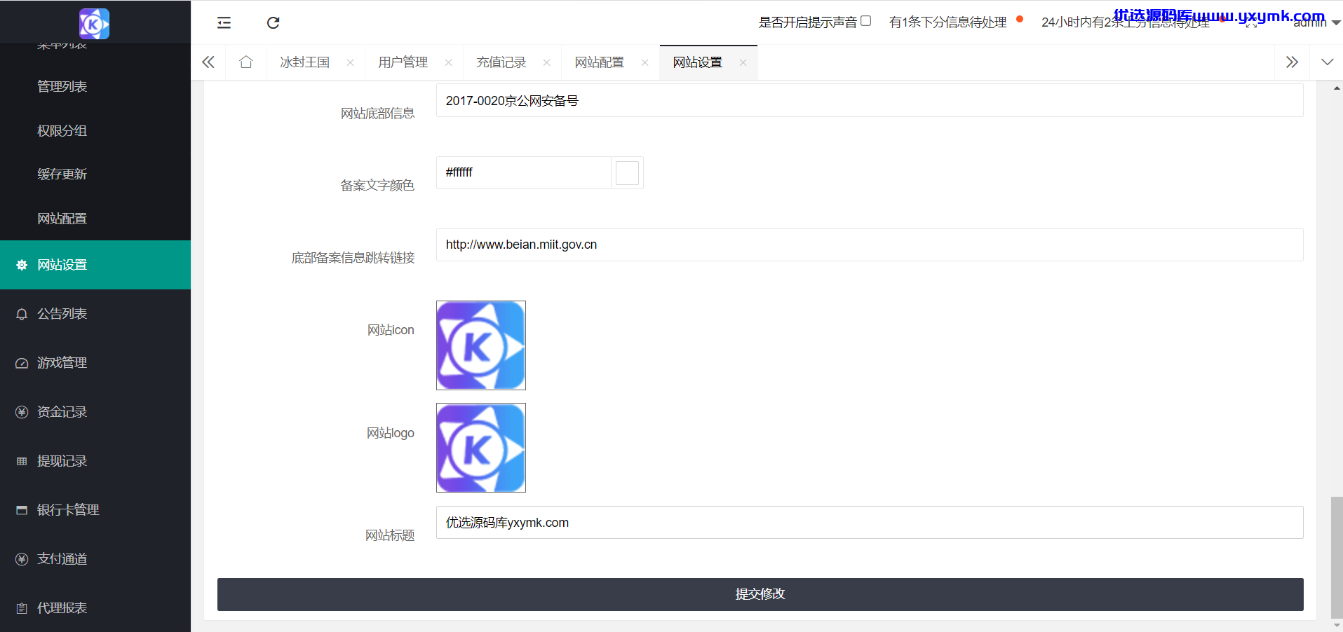The image size is (1343, 632).
Task: Click the 代理报表 form icon
Action: pos(22,608)
